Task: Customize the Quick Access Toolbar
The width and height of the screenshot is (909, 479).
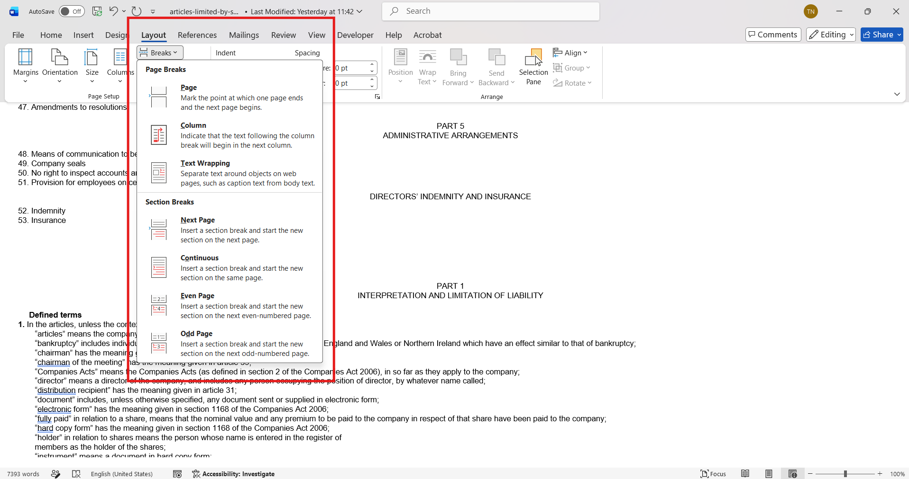Action: pos(153,11)
